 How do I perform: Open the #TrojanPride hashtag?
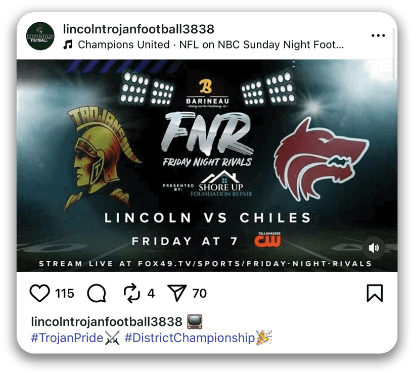click(x=67, y=338)
